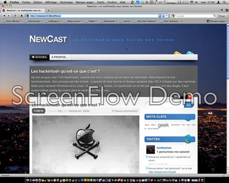Go back using Firefox back arrow

tap(4, 16)
